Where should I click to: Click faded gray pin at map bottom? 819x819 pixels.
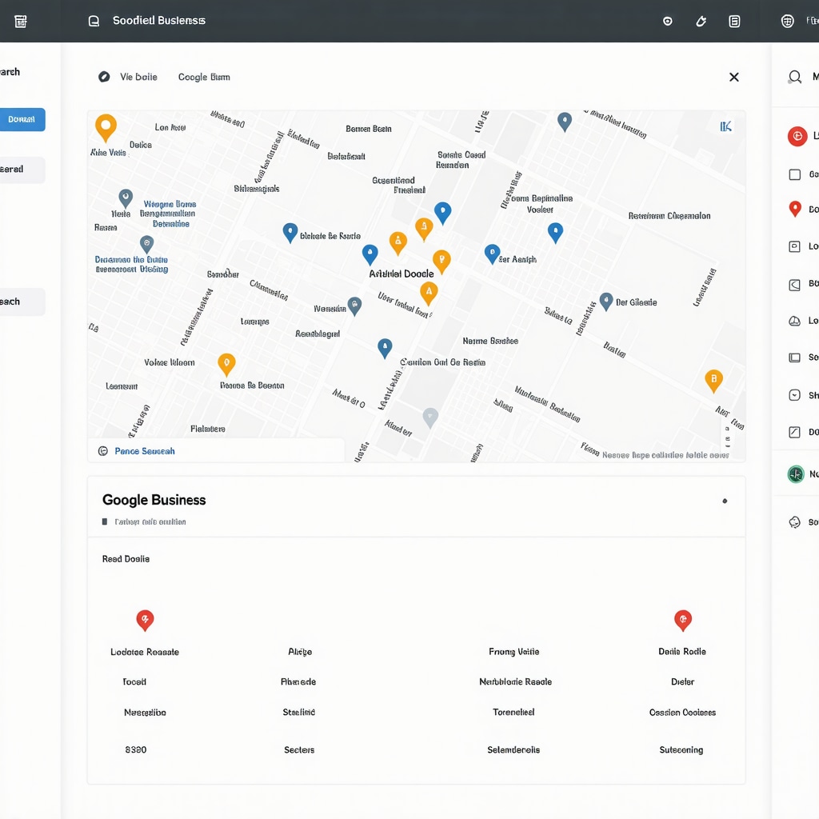point(430,417)
